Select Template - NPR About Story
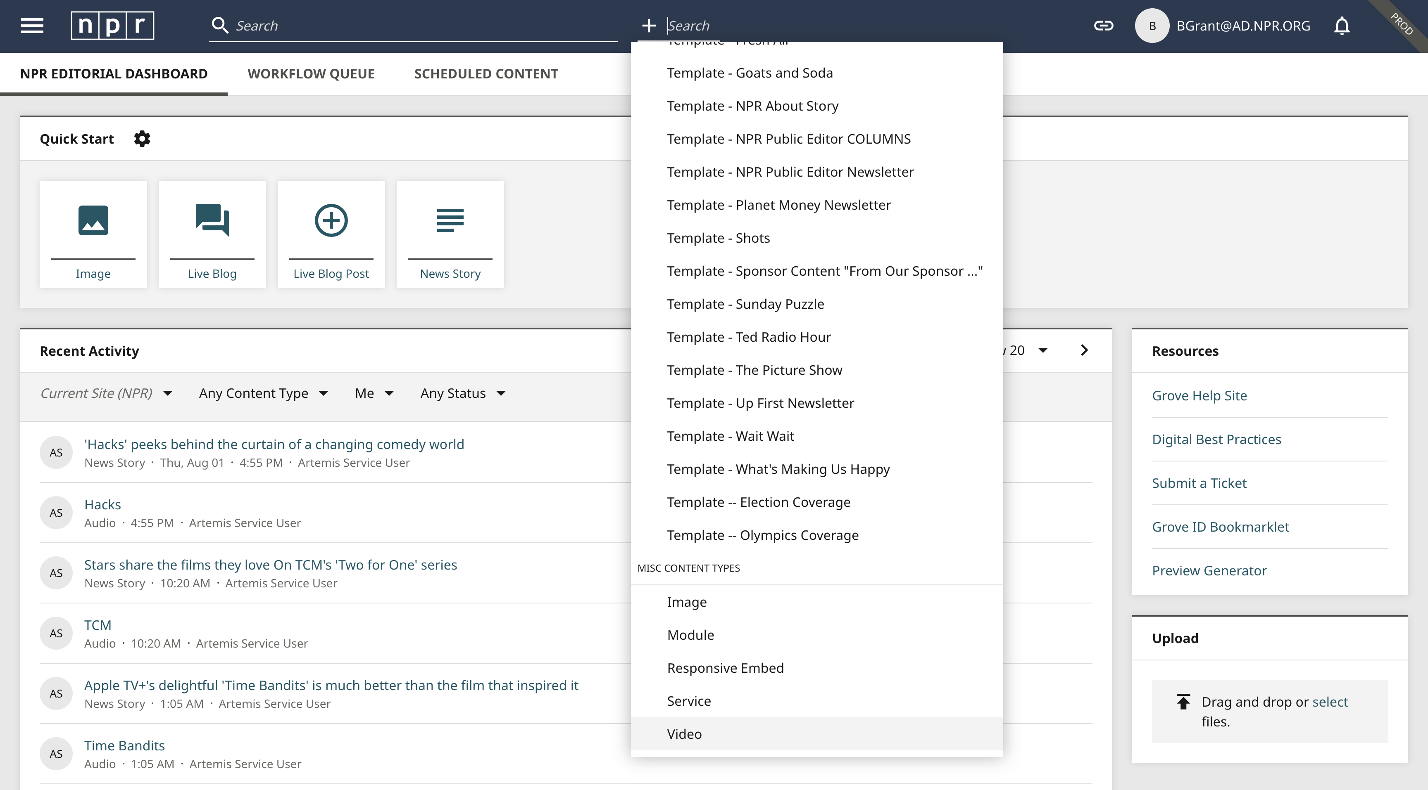Viewport: 1428px width, 790px height. coord(816,106)
